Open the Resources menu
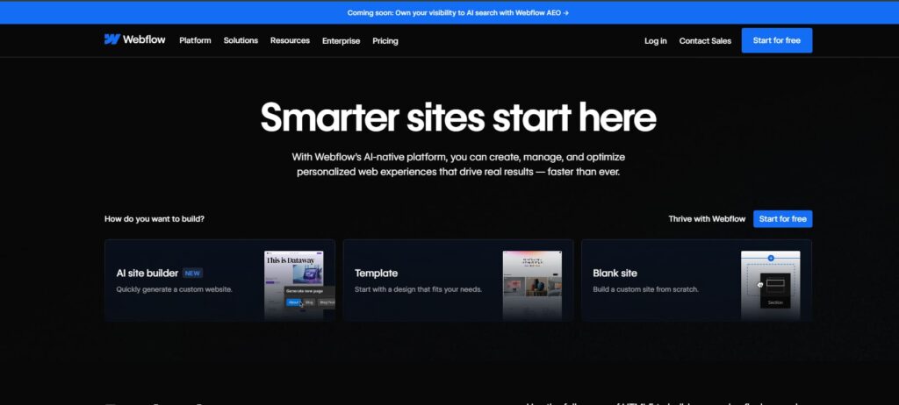 click(x=290, y=40)
